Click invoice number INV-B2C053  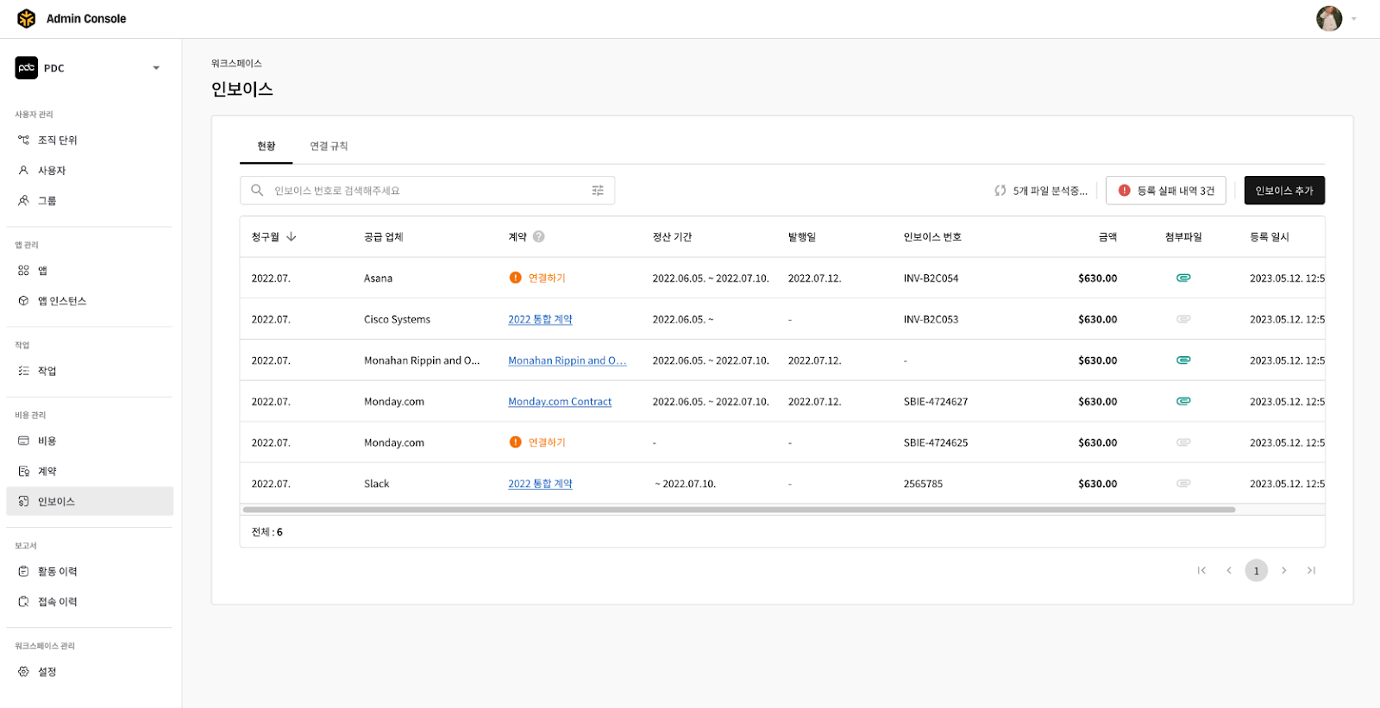[x=931, y=319]
